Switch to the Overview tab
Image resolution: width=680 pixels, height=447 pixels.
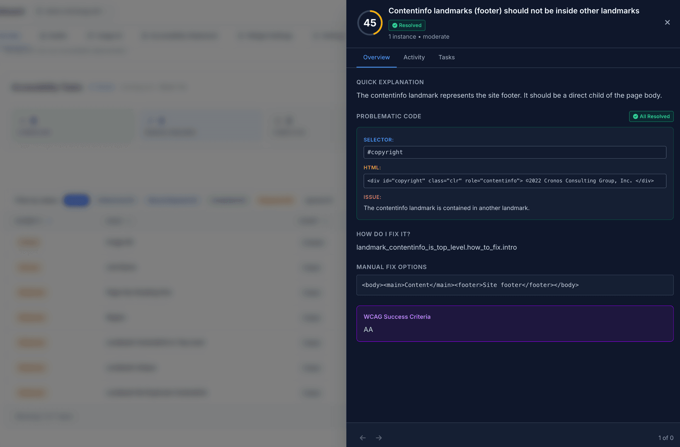pos(376,57)
